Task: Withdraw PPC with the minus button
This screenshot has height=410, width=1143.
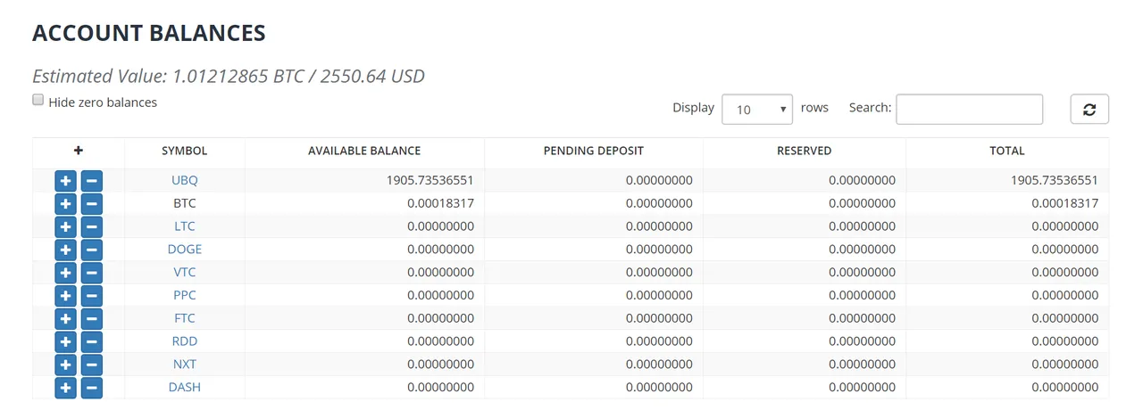Action: pos(91,295)
